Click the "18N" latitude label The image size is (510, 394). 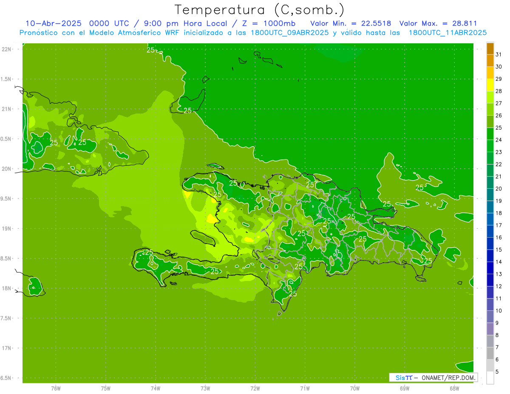tap(6, 289)
